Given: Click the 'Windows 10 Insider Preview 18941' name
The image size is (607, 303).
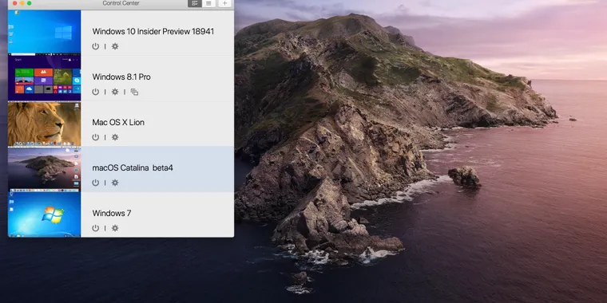Looking at the screenshot, I should [x=153, y=31].
